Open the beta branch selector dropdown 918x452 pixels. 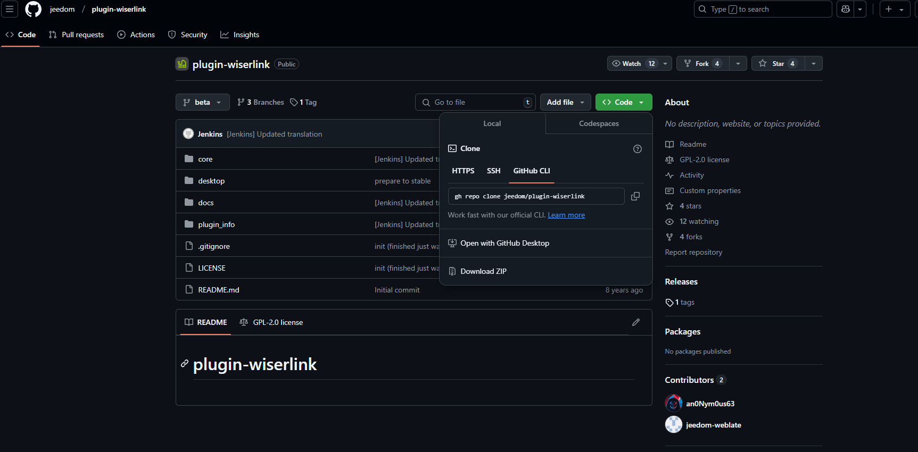(202, 102)
